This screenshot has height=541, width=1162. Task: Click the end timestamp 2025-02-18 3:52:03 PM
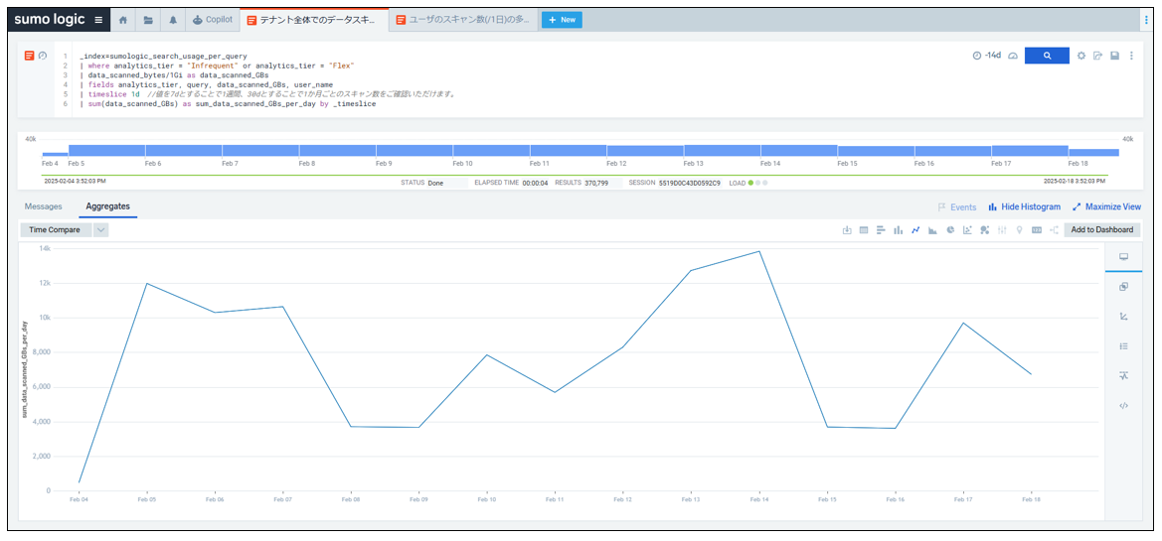coord(1075,180)
